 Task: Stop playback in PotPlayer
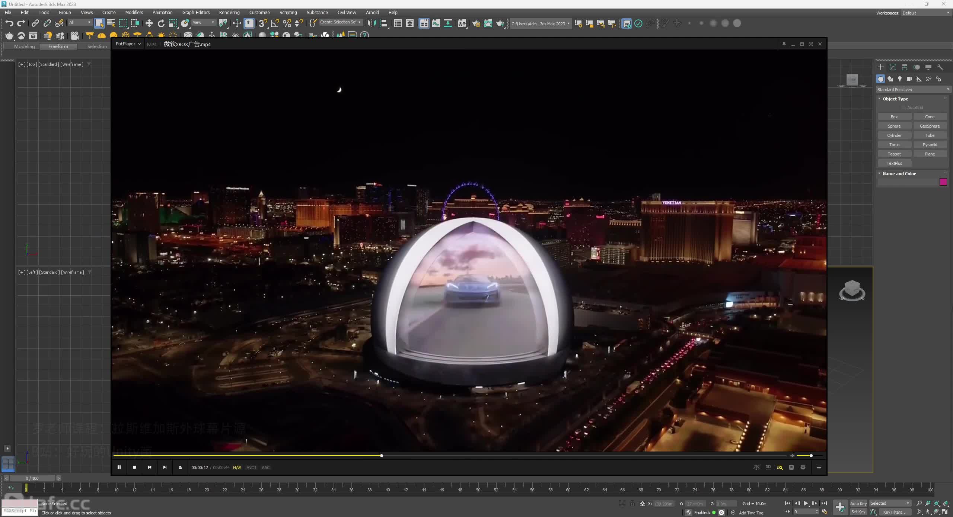pos(134,467)
